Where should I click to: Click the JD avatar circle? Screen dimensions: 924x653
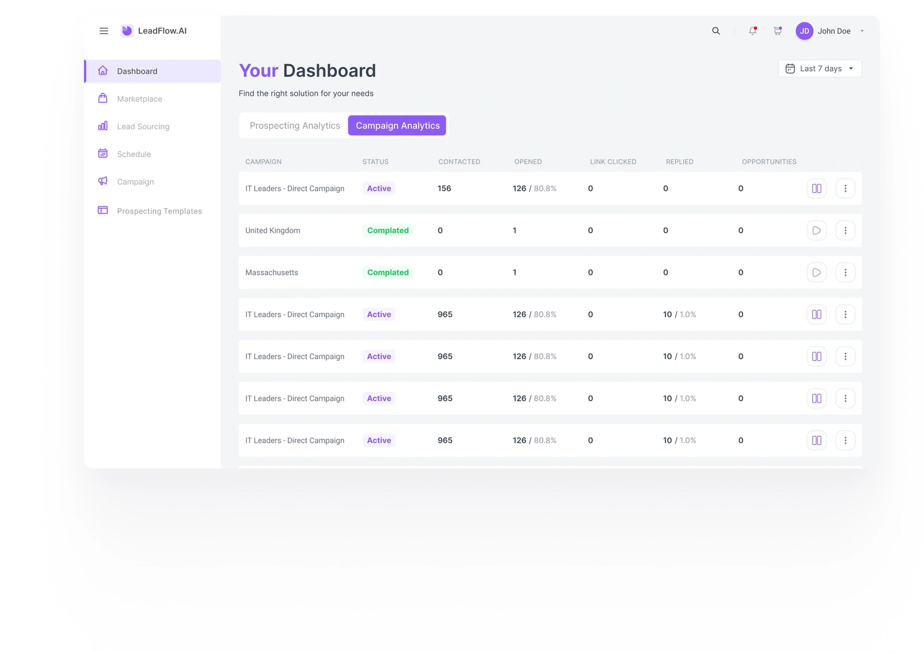[804, 31]
